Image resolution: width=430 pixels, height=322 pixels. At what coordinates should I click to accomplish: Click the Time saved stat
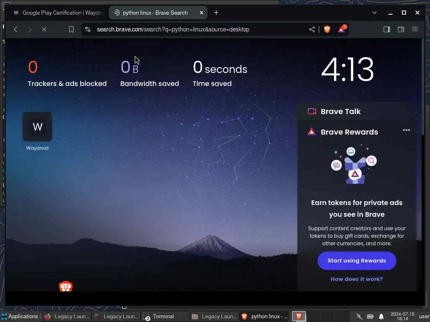pyautogui.click(x=220, y=73)
